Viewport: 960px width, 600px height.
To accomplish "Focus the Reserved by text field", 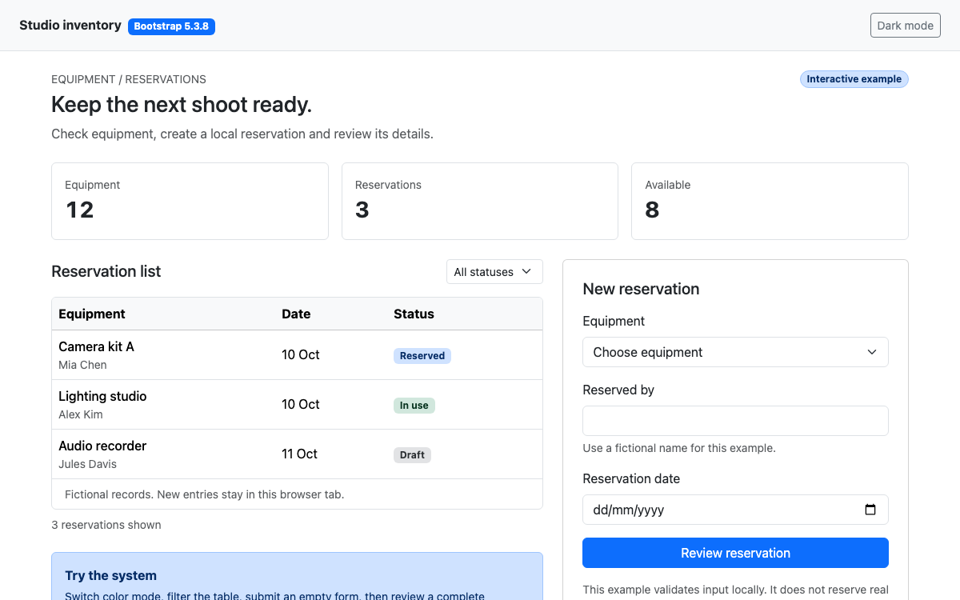I will tap(735, 421).
